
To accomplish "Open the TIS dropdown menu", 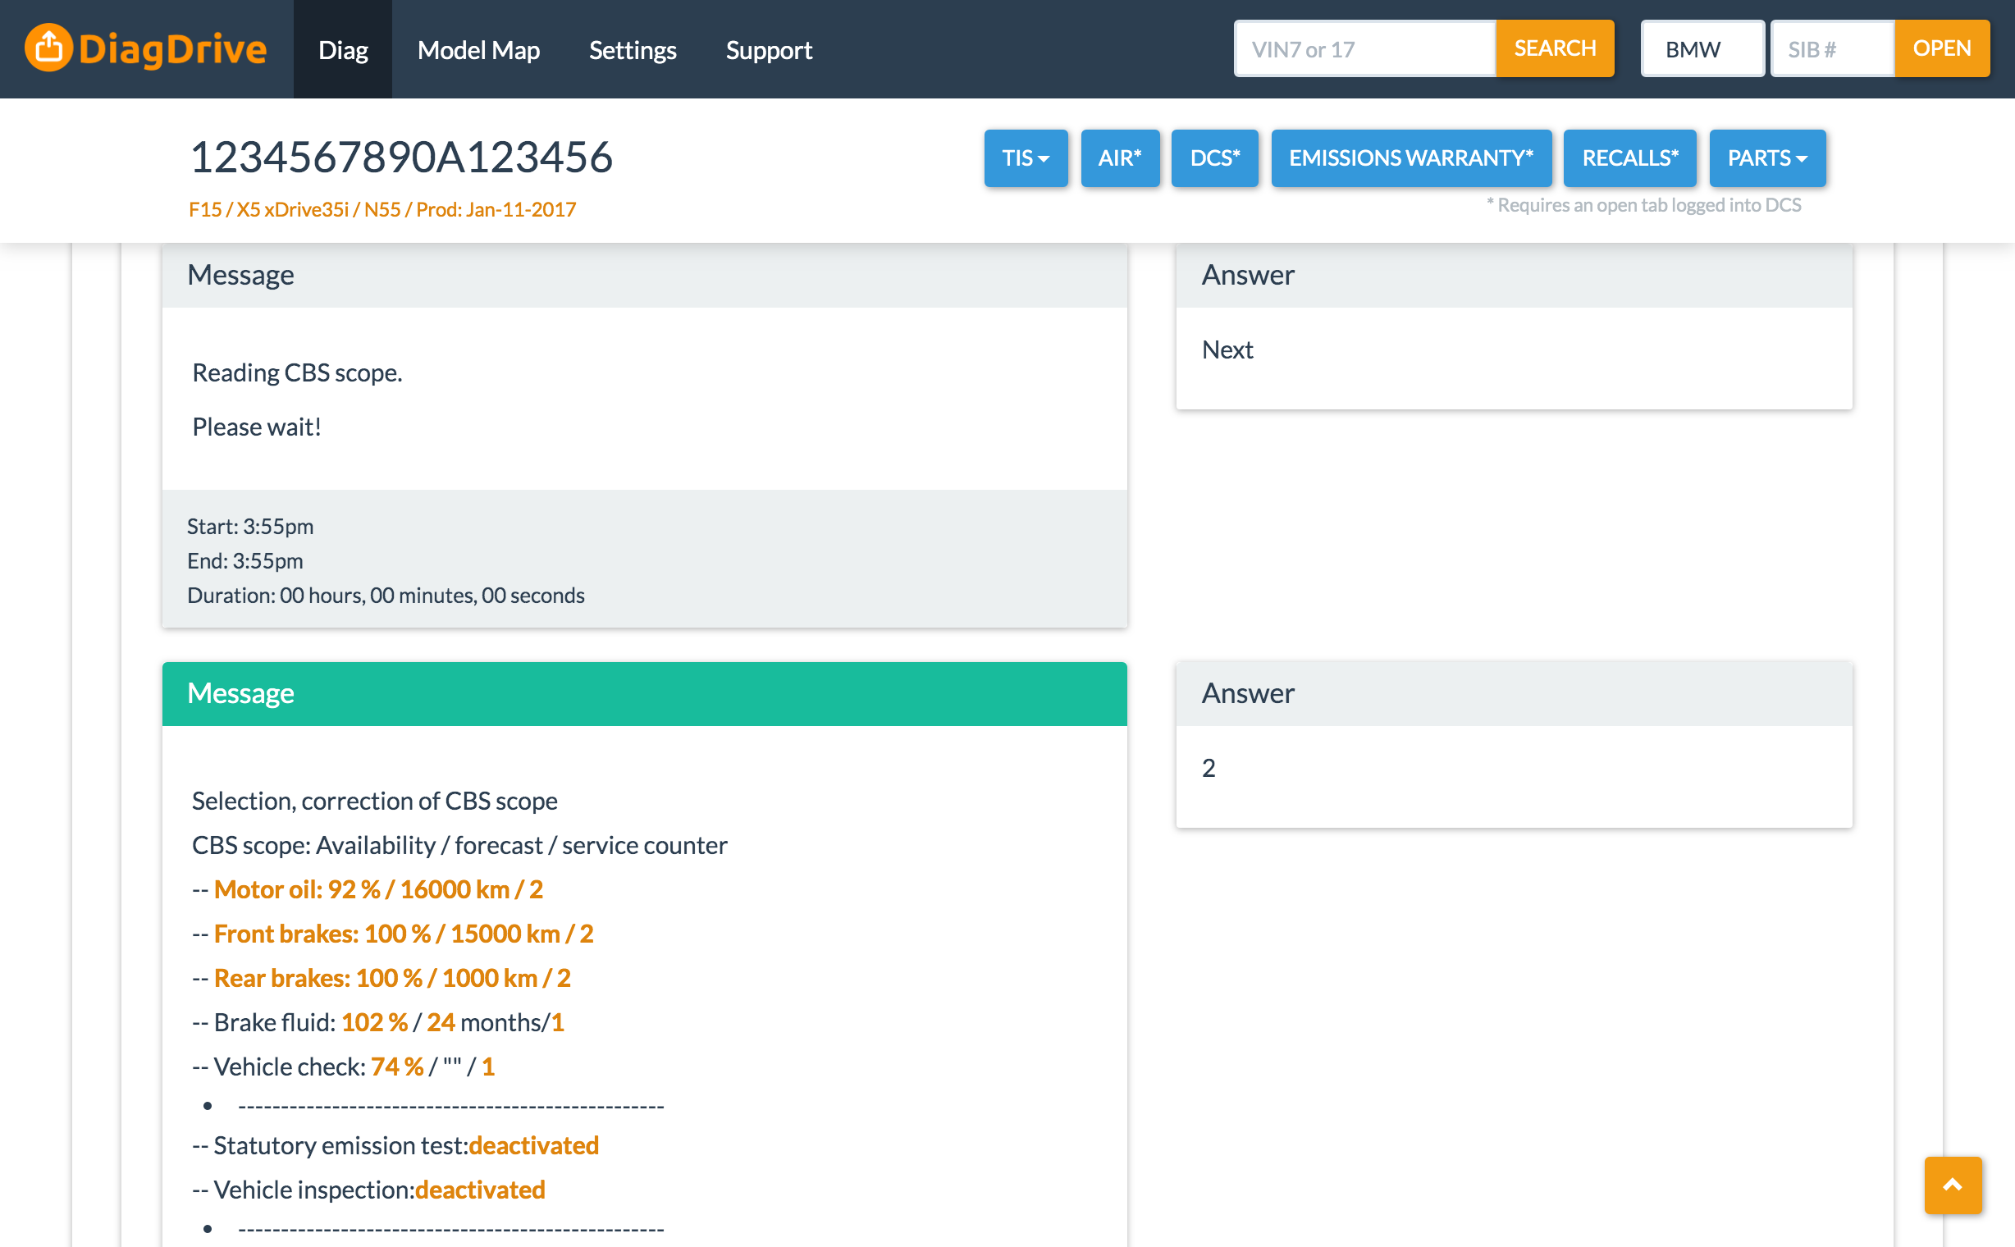I will tap(1025, 158).
